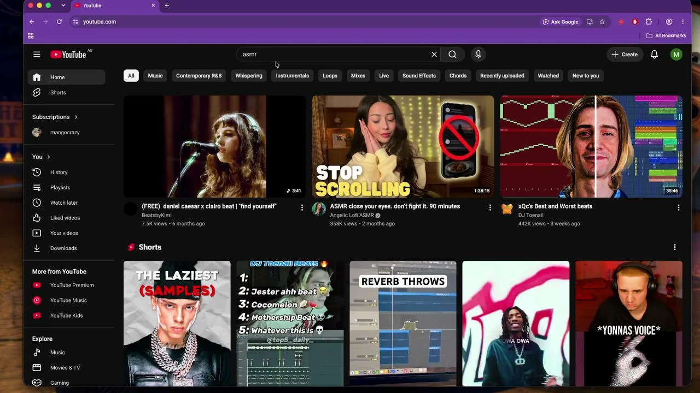This screenshot has width=700, height=393.
Task: Open the tab search dropdown arrow
Action: [63, 5]
